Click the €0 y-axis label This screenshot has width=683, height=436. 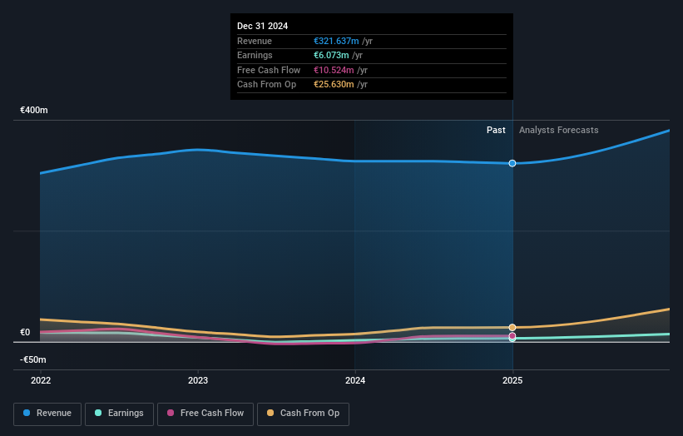(25, 332)
